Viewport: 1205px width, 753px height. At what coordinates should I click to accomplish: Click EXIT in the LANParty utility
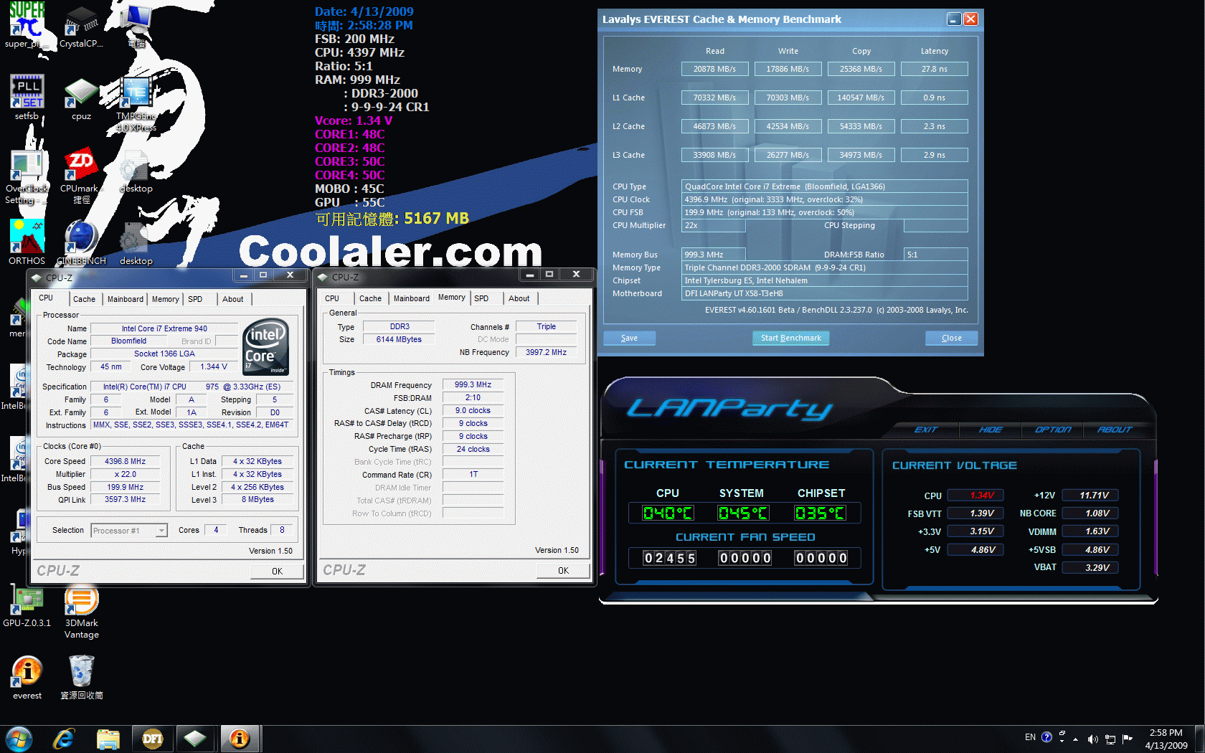926,430
